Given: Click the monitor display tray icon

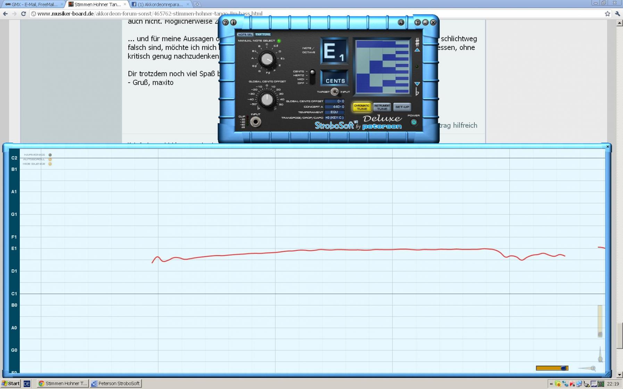Looking at the screenshot, I should click(594, 384).
